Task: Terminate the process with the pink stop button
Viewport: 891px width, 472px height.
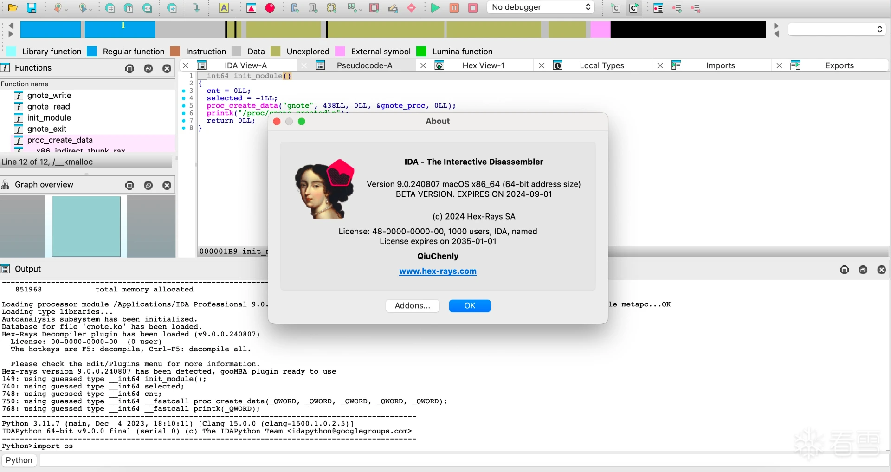Action: click(473, 8)
